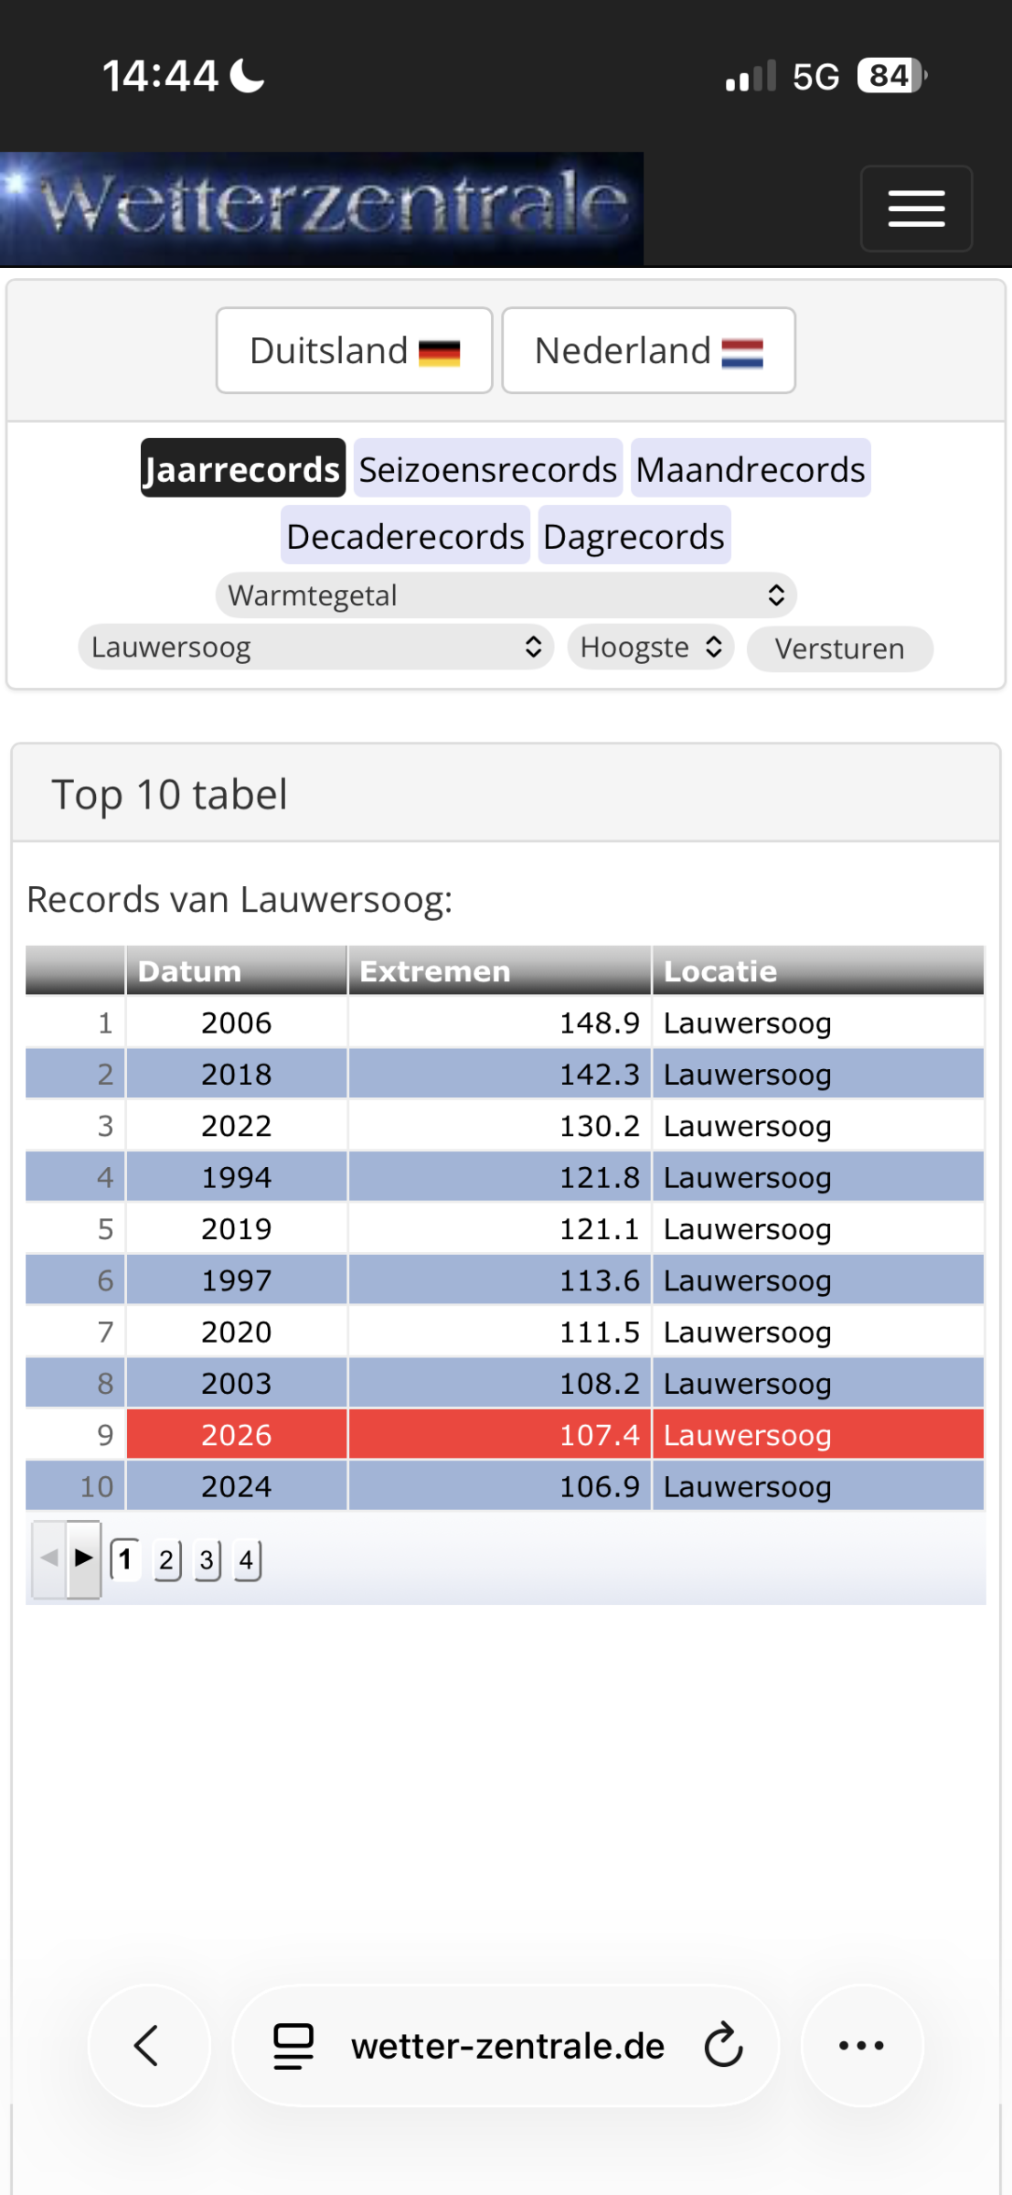Image resolution: width=1012 pixels, height=2195 pixels.
Task: Jump to table page 3
Action: 207,1559
